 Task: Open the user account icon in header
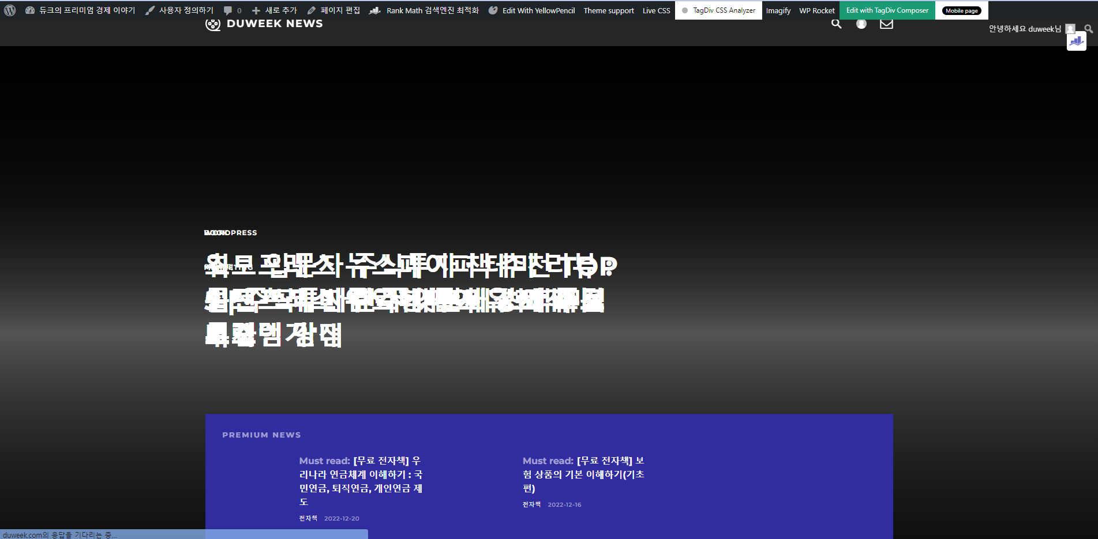point(861,24)
